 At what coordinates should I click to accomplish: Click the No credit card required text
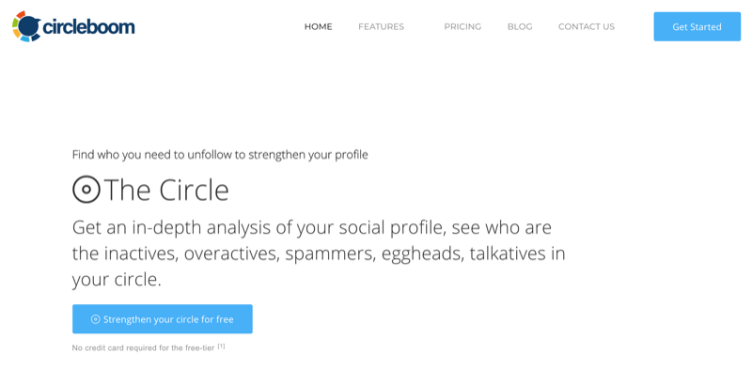click(144, 348)
